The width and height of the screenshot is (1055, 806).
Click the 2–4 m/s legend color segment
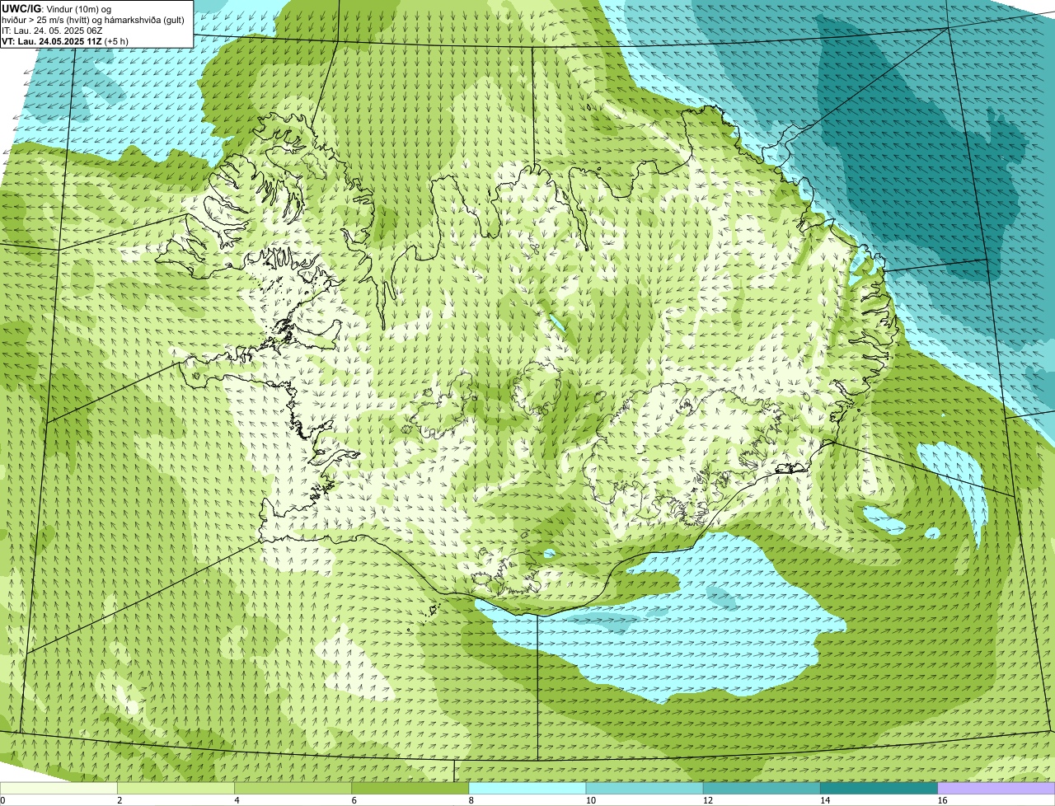pos(176,789)
